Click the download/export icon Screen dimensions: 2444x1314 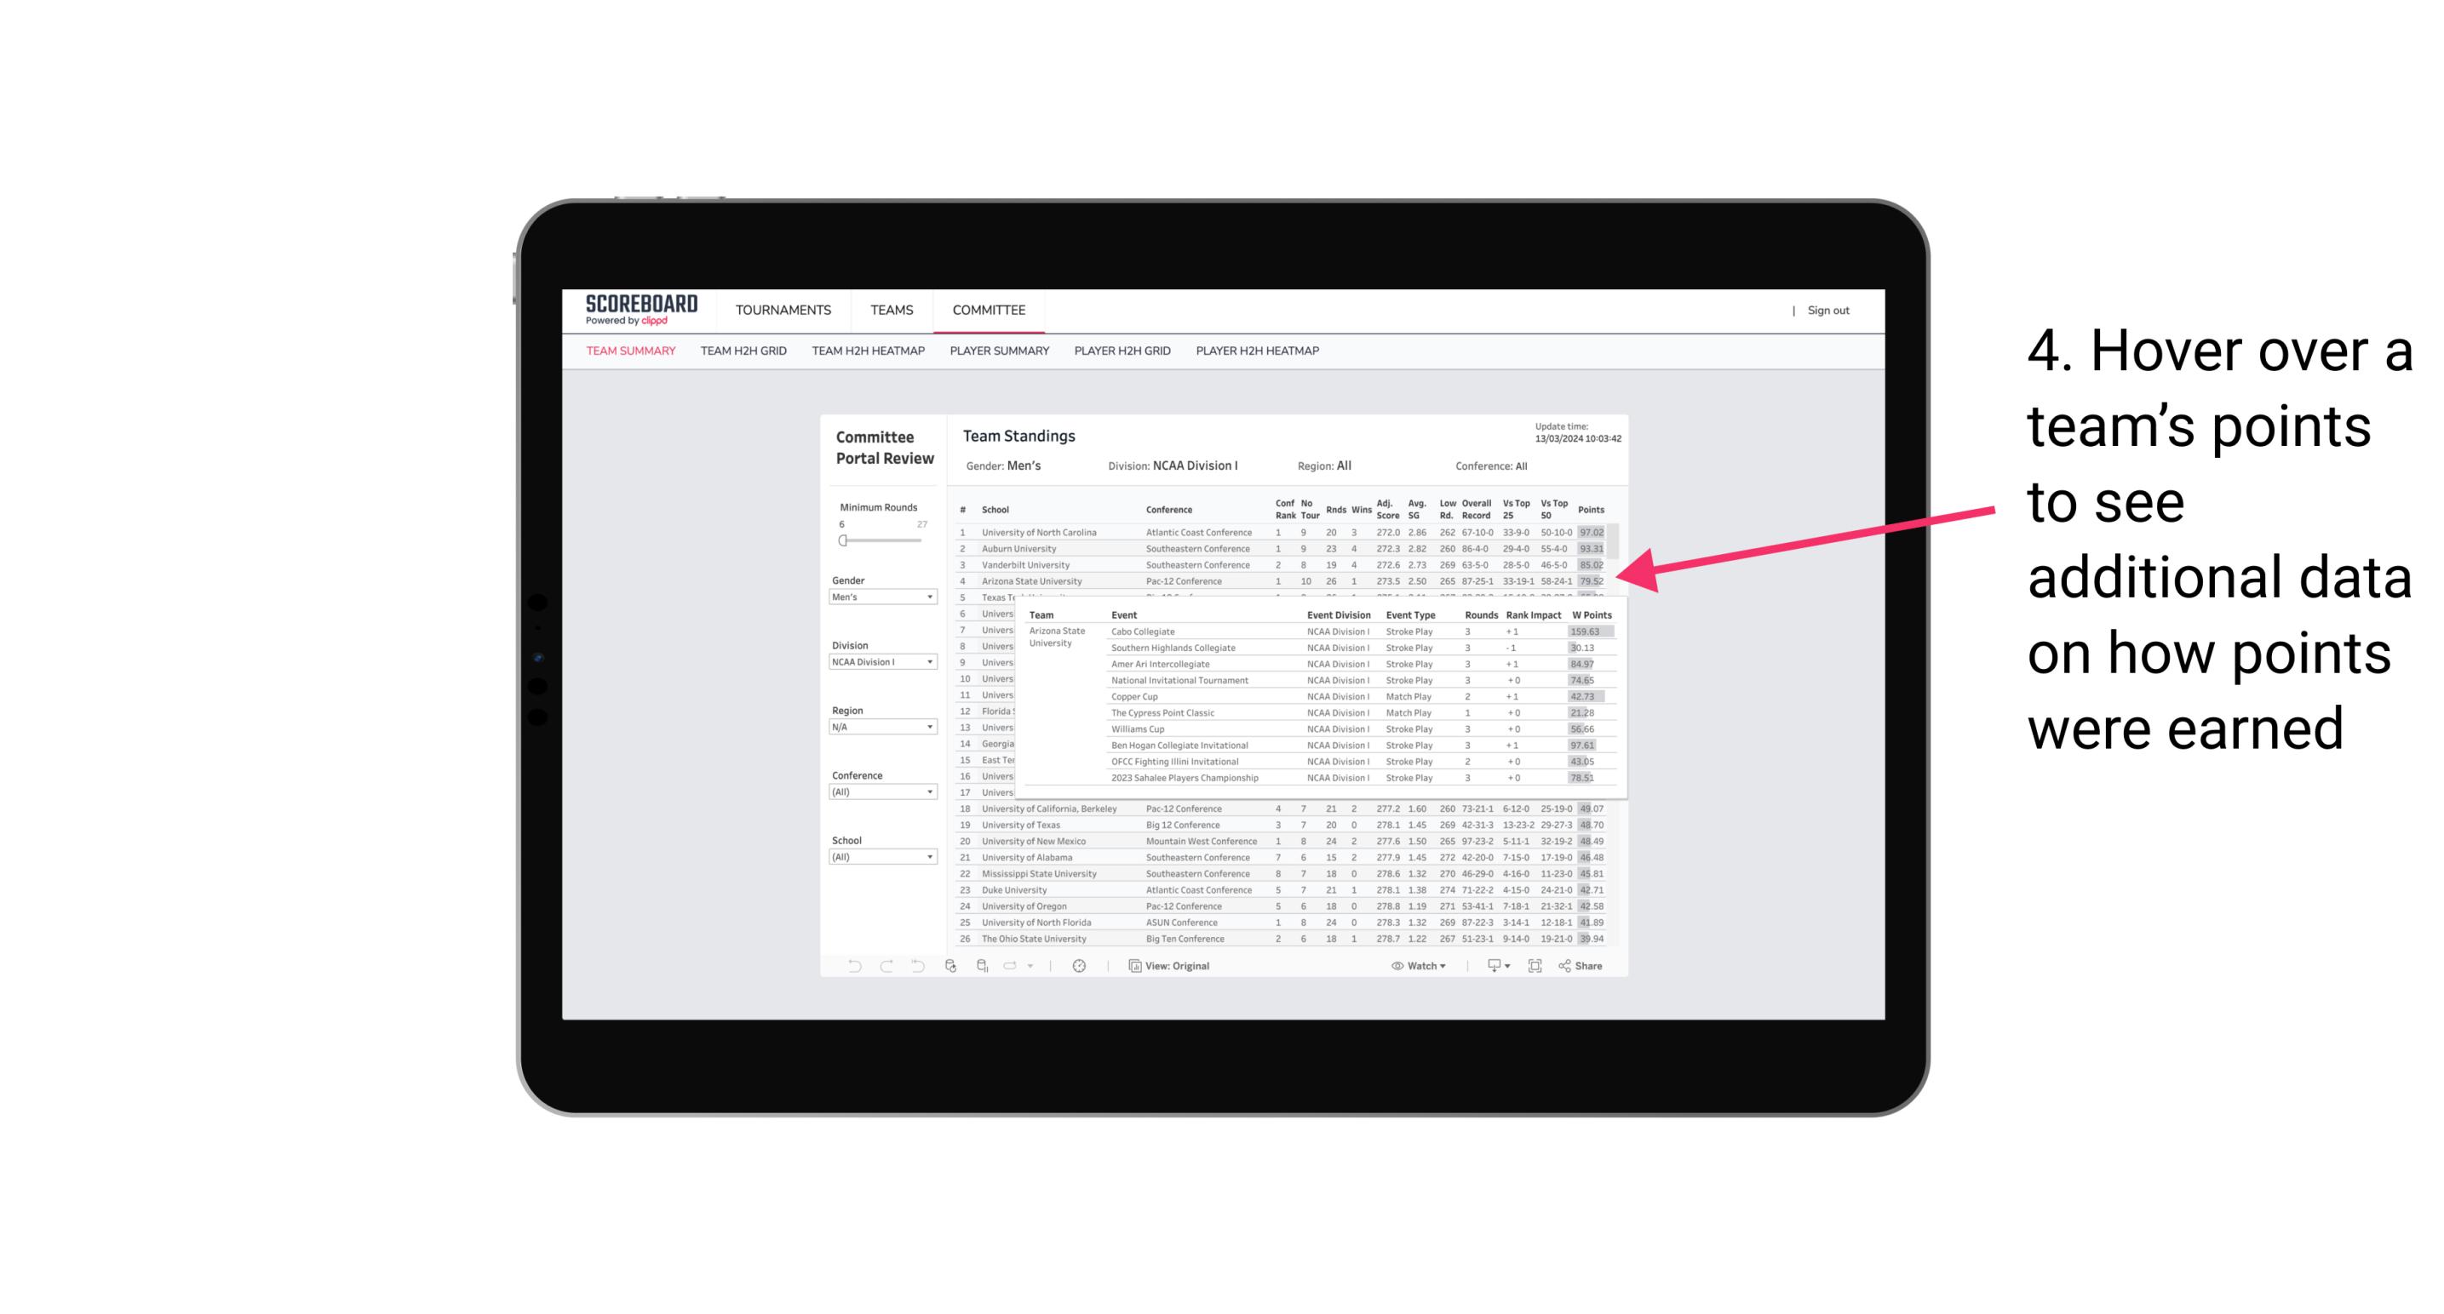click(1491, 966)
